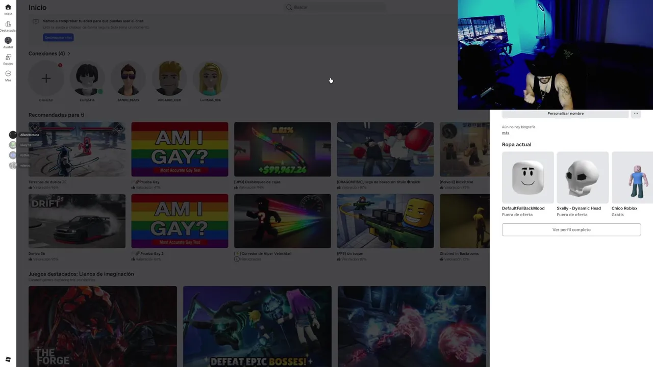Image resolution: width=653 pixels, height=367 pixels.
Task: Click Ver perfil completo button
Action: coord(571,229)
